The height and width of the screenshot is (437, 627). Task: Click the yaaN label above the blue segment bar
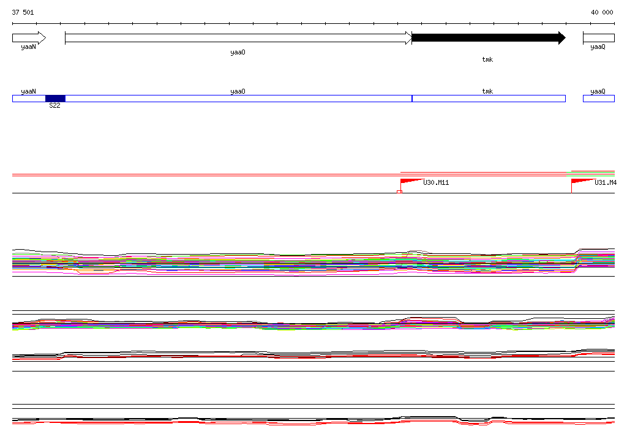28,92
